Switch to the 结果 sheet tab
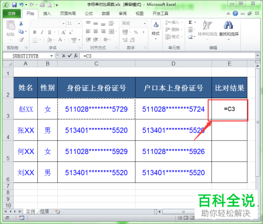Screen dimensions: 263x224 [45, 211]
